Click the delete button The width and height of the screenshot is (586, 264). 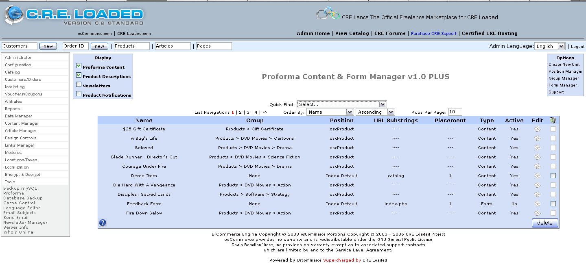(545, 223)
